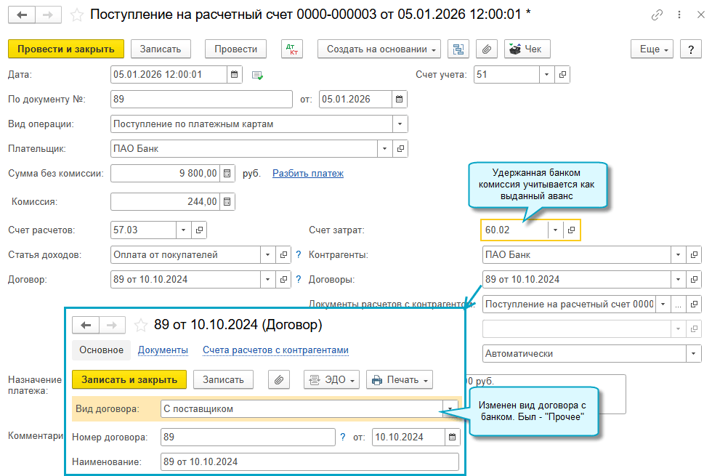Click the Чек button with the cash register icon

527,49
